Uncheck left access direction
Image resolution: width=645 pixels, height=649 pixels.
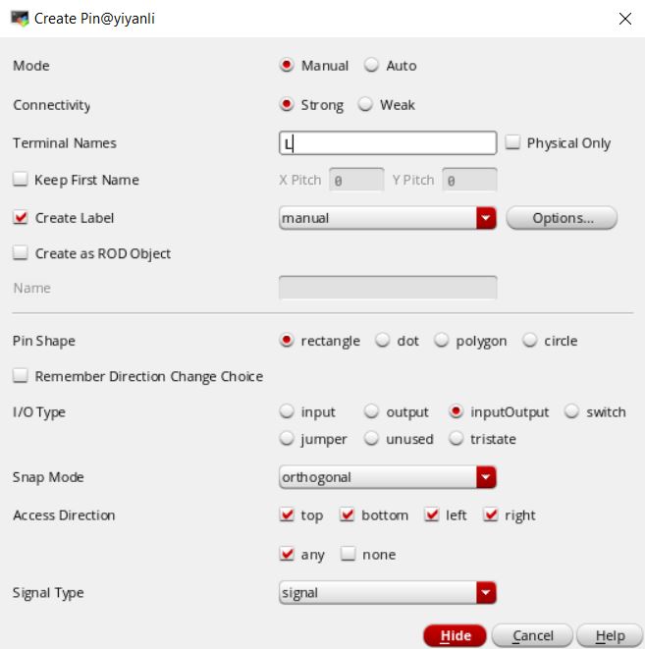tap(432, 514)
